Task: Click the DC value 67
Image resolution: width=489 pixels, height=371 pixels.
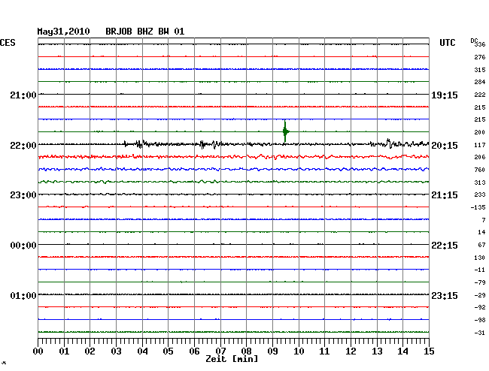Action: (481, 245)
